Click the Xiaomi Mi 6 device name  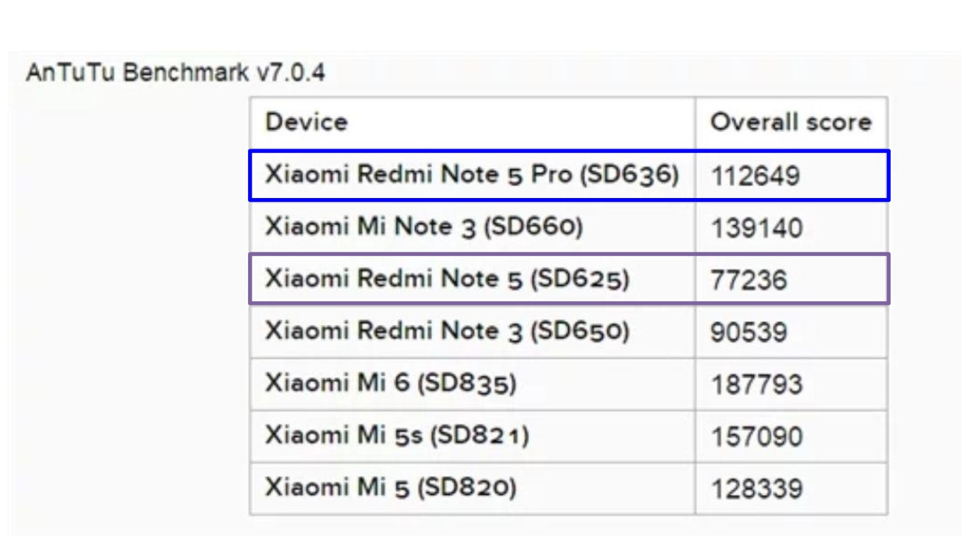(x=337, y=383)
